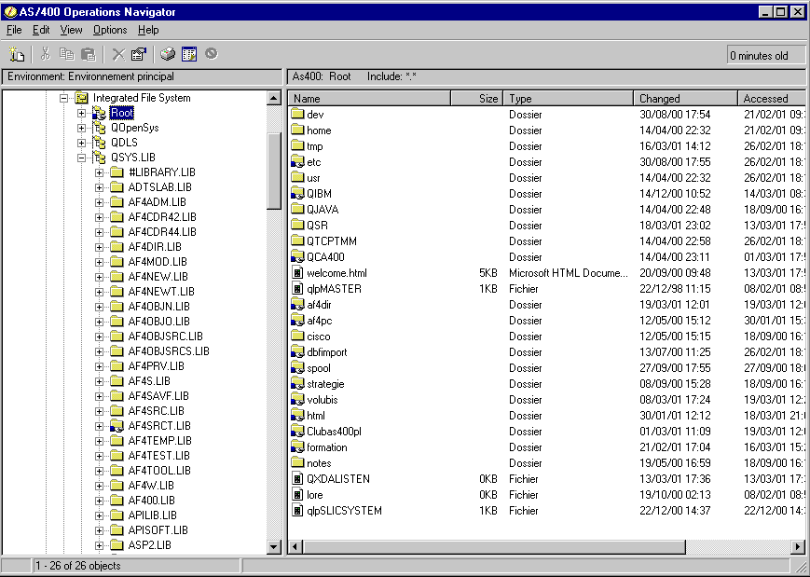This screenshot has width=810, height=577.
Task: Open the Edit menu
Action: coord(41,30)
